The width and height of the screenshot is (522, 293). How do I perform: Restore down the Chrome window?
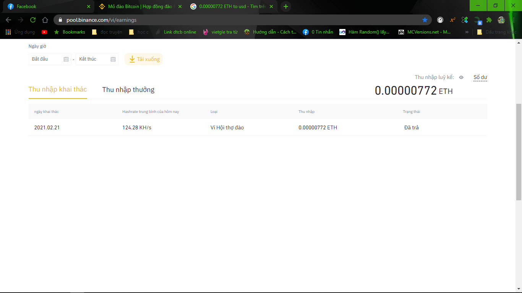click(496, 5)
